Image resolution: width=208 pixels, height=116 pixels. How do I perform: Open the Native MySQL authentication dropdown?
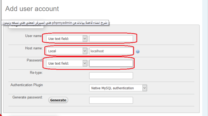(118, 88)
